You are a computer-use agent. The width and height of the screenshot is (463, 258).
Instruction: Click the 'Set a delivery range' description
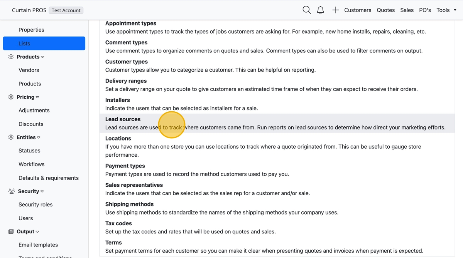(x=262, y=89)
